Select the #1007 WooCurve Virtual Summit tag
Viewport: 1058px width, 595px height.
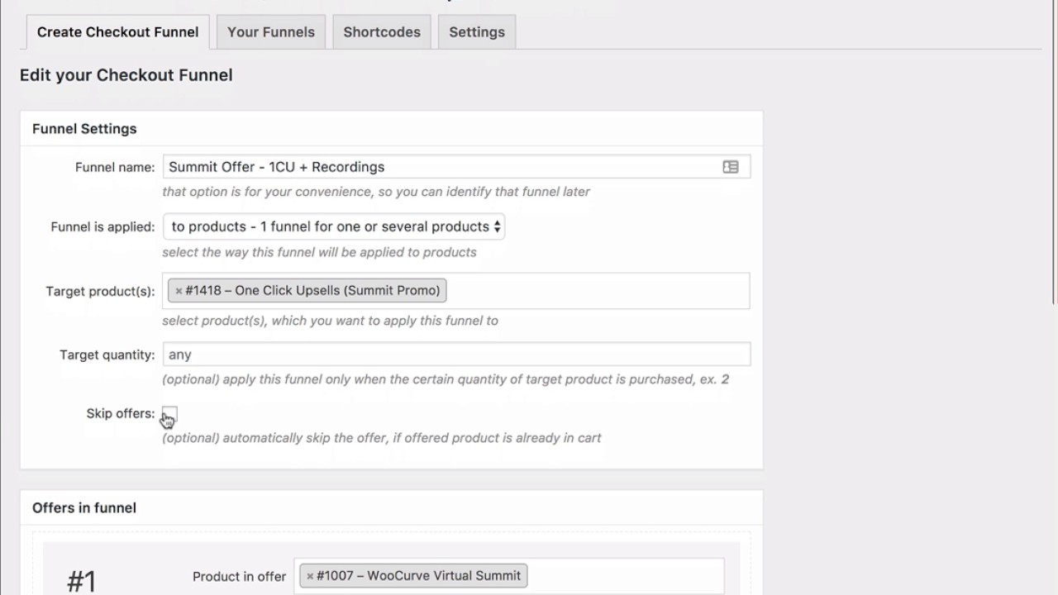pyautogui.click(x=413, y=576)
